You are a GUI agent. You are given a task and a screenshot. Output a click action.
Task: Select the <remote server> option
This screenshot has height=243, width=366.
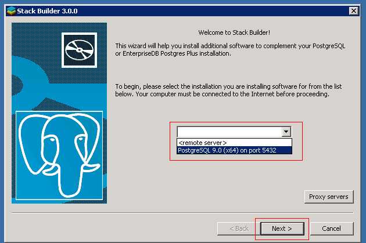click(x=234, y=143)
